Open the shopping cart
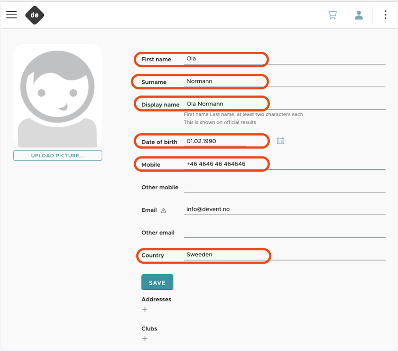The width and height of the screenshot is (398, 351). 332,15
